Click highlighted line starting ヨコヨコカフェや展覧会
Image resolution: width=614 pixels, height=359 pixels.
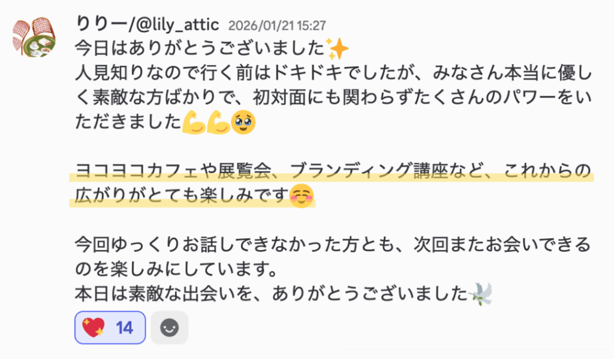click(333, 171)
